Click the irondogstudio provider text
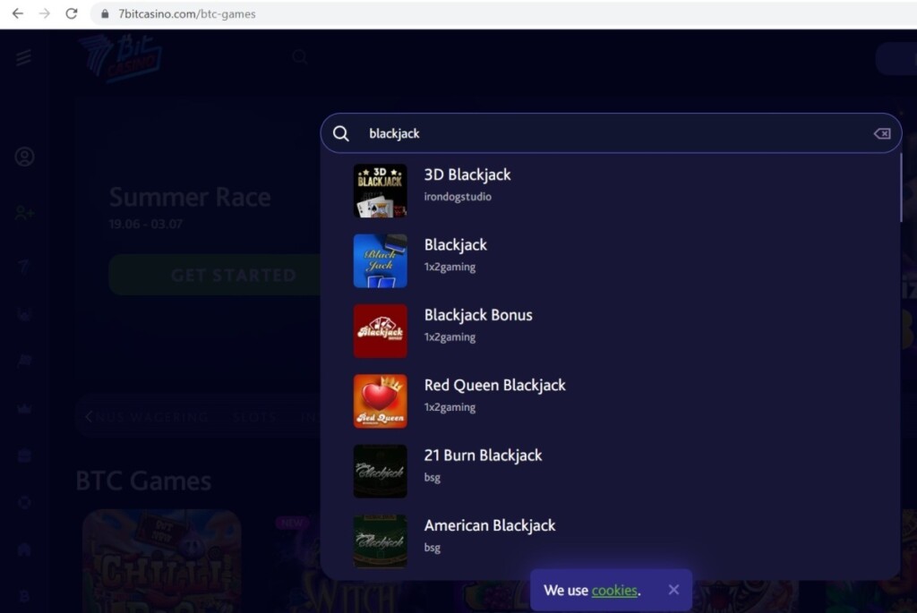This screenshot has width=917, height=613. tap(458, 197)
